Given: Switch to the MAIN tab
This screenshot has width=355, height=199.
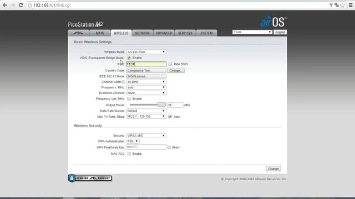Looking at the screenshot, I should point(100,33).
